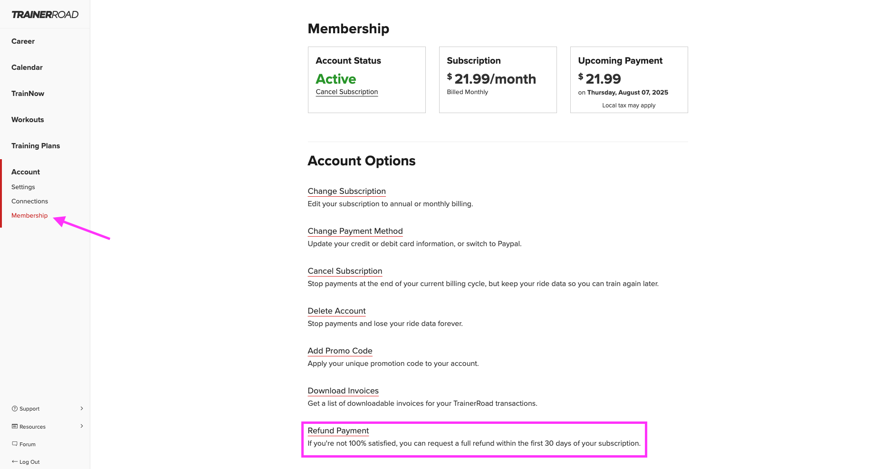Open the Add Promo Code link
Image resolution: width=873 pixels, height=469 pixels.
[x=340, y=351]
